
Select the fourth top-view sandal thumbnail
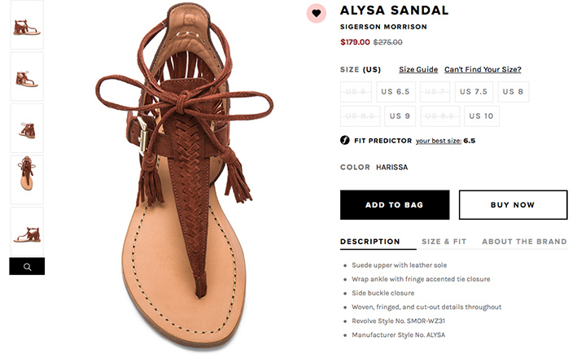(27, 180)
